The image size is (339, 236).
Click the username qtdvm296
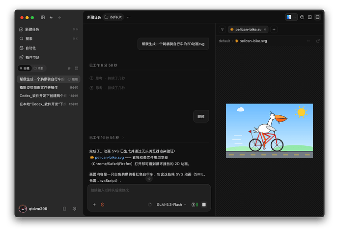point(38,209)
